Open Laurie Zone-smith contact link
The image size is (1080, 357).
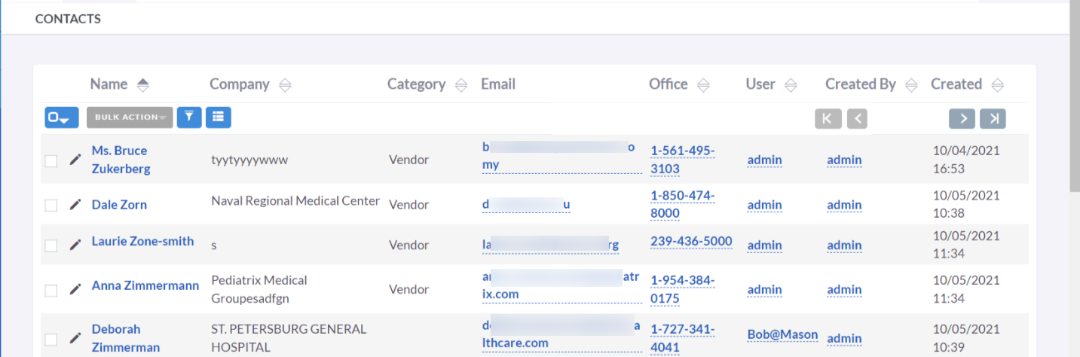(142, 242)
